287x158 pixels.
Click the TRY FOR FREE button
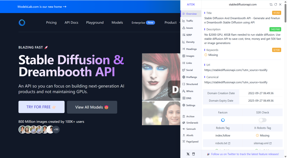[41, 107]
